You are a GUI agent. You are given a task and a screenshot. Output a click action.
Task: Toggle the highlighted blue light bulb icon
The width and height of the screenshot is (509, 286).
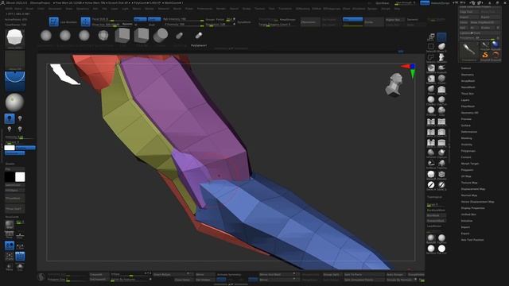[x=10, y=118]
